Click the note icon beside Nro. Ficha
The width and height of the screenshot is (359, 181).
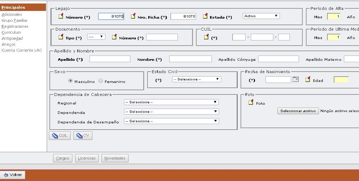point(133,16)
